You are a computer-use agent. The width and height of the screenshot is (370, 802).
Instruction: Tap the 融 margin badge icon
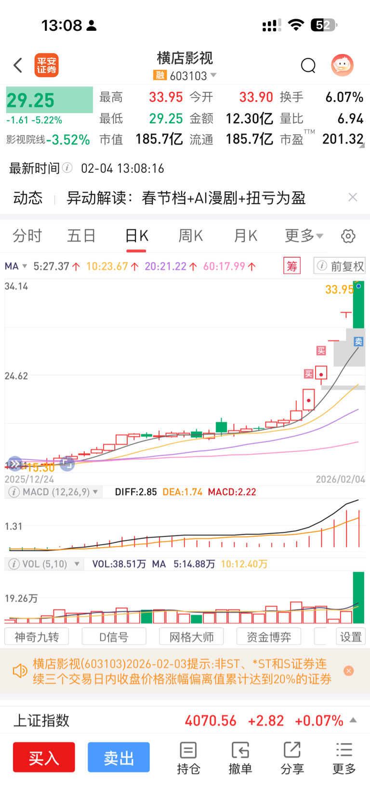point(160,75)
